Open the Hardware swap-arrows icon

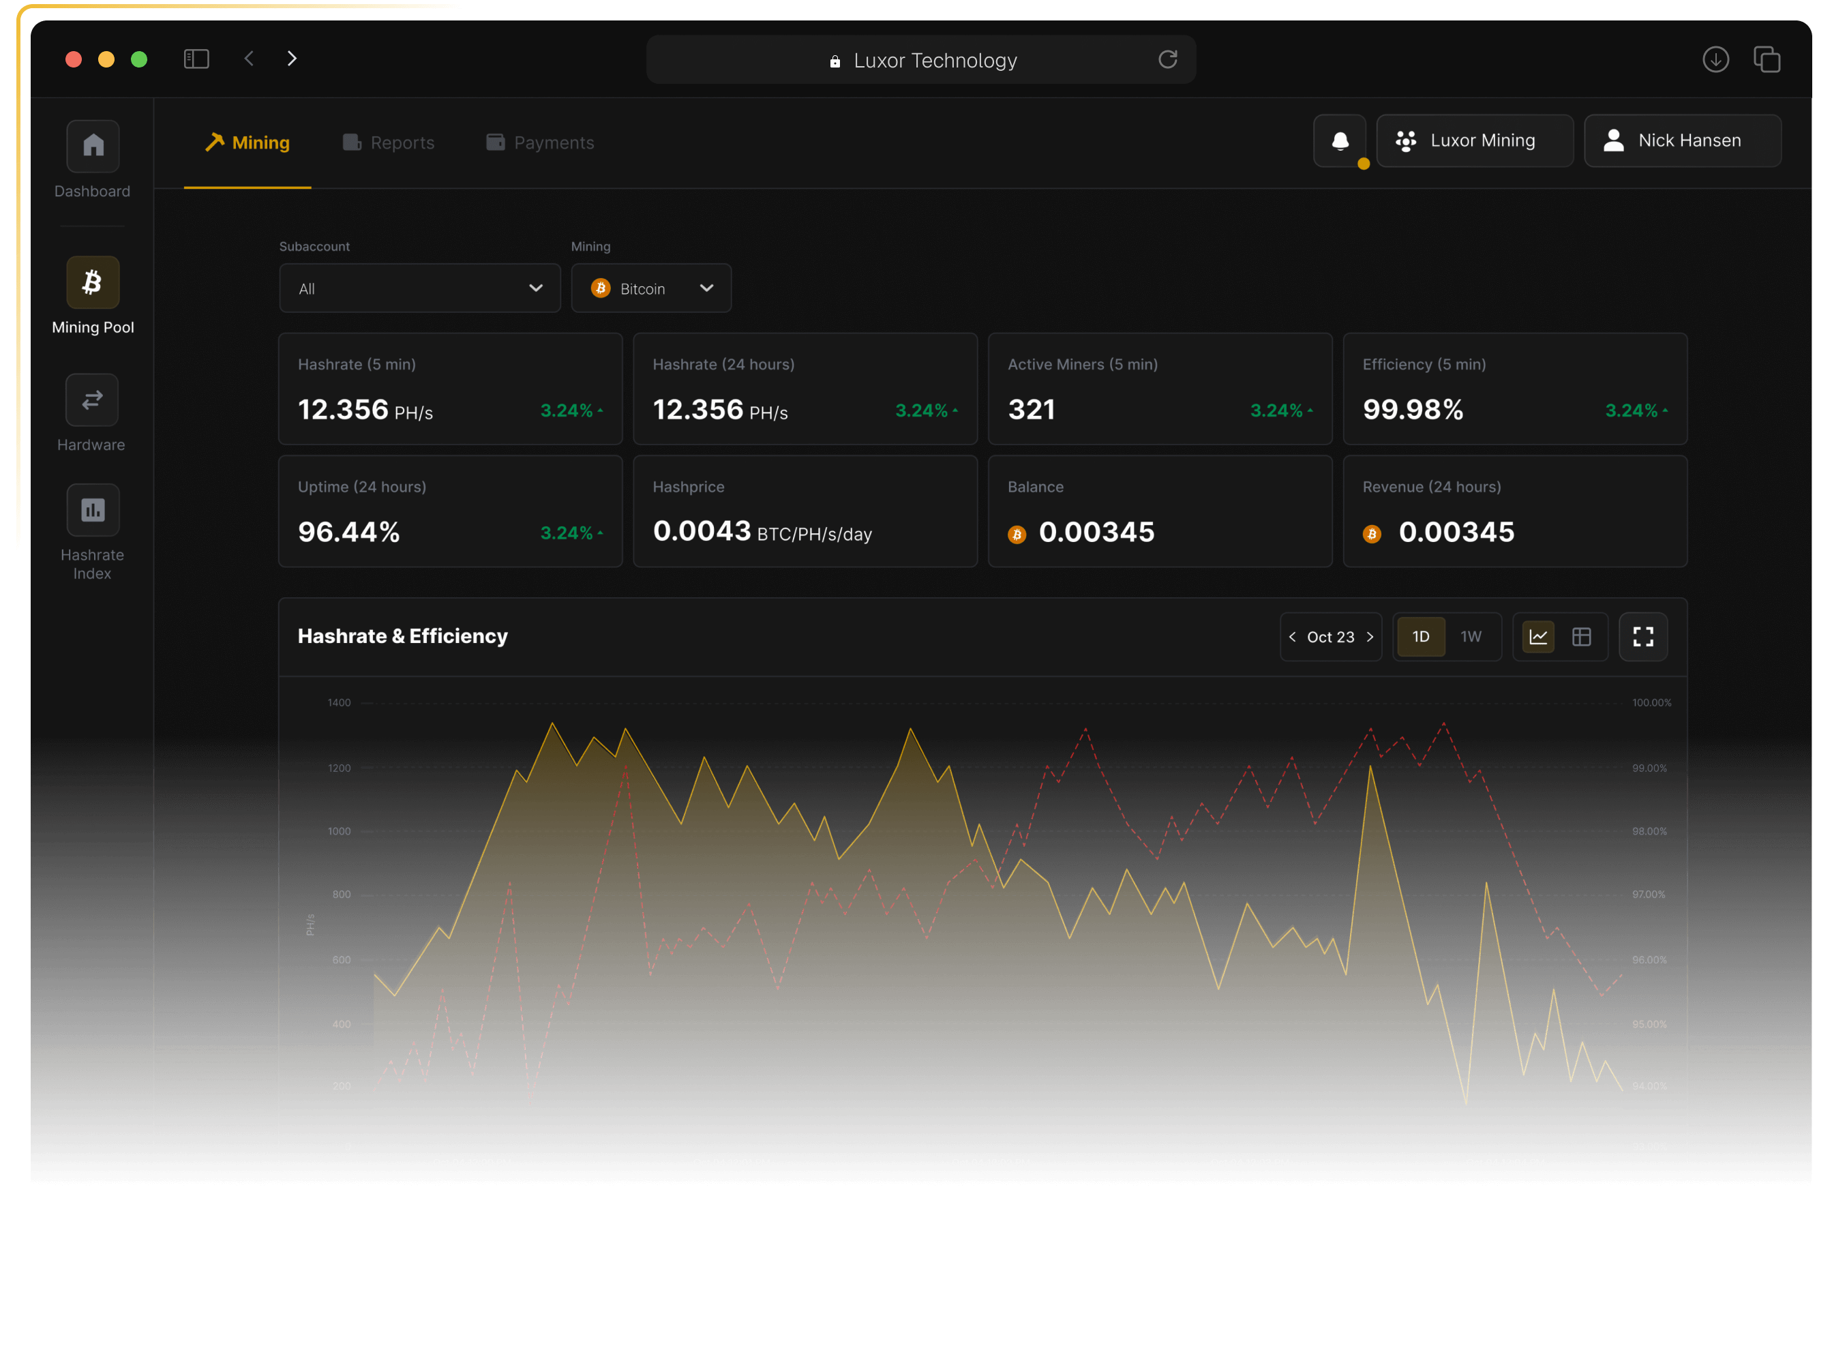coord(92,400)
